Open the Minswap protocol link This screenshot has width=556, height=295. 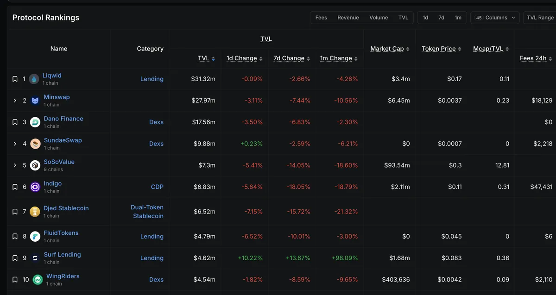click(x=57, y=97)
